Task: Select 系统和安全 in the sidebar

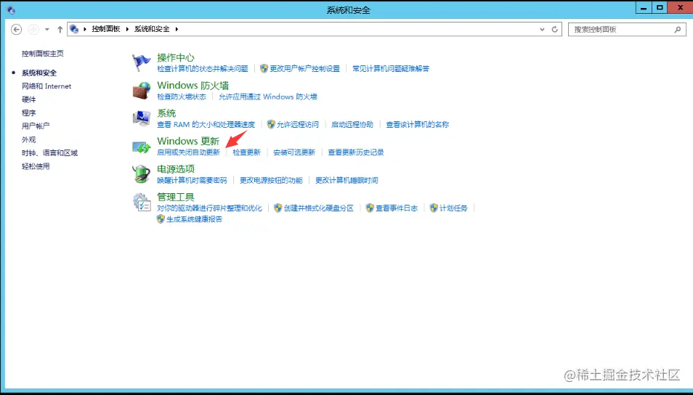Action: click(x=39, y=73)
